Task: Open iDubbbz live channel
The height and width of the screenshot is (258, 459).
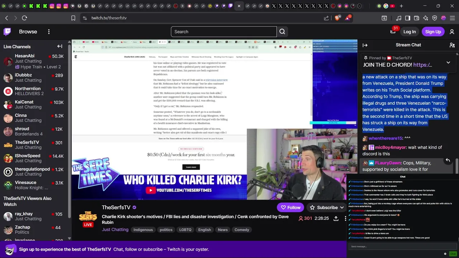Action: (x=34, y=77)
